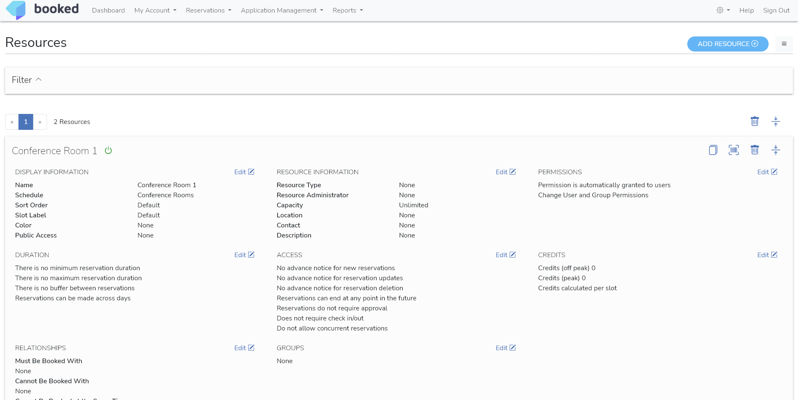798x400 pixels.
Task: Click 'Permission is automatically granted to users'
Action: pyautogui.click(x=604, y=185)
